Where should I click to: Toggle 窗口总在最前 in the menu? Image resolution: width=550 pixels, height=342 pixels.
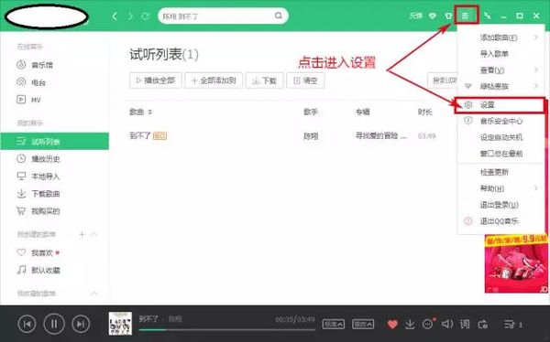[500, 154]
